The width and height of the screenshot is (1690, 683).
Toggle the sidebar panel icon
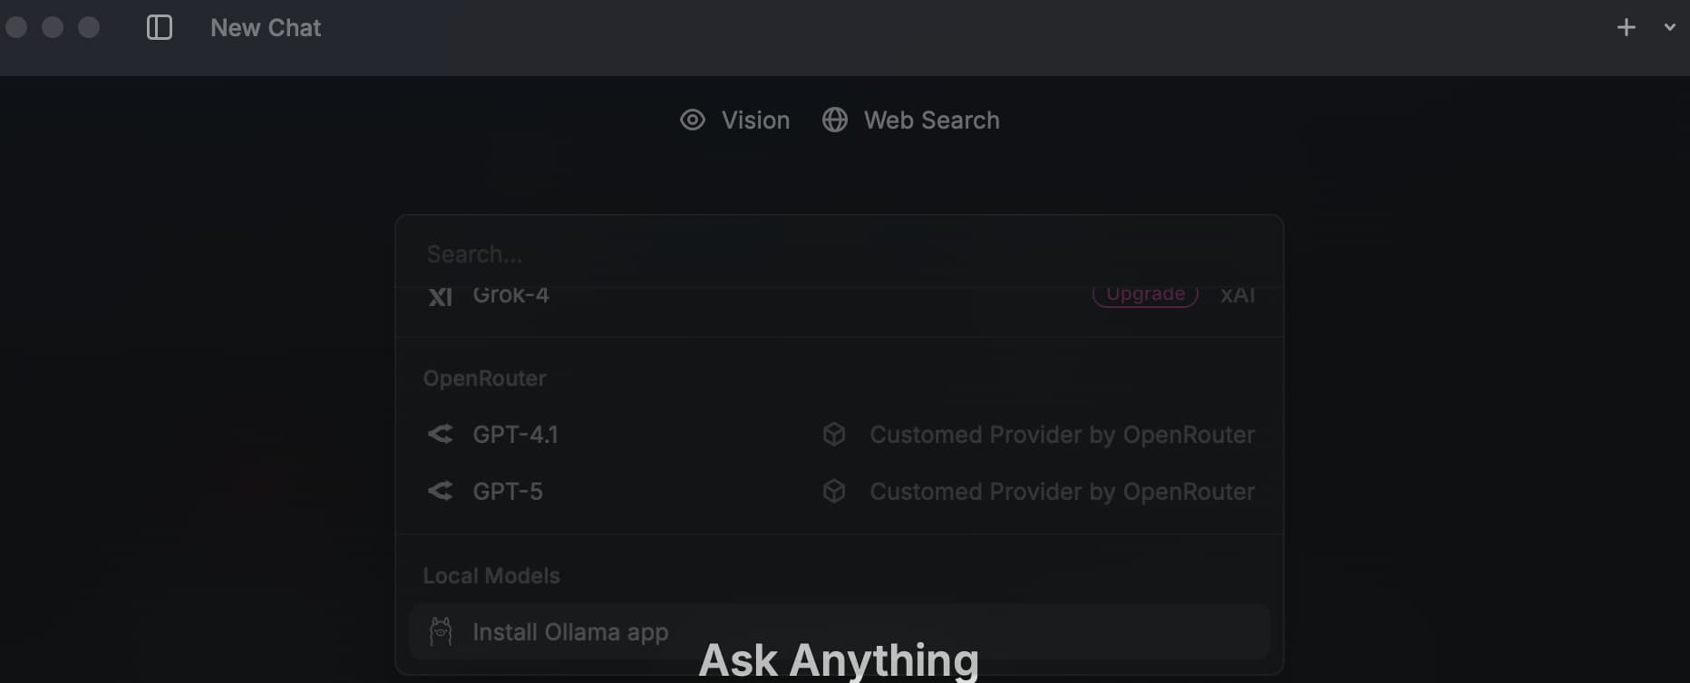[x=160, y=27]
